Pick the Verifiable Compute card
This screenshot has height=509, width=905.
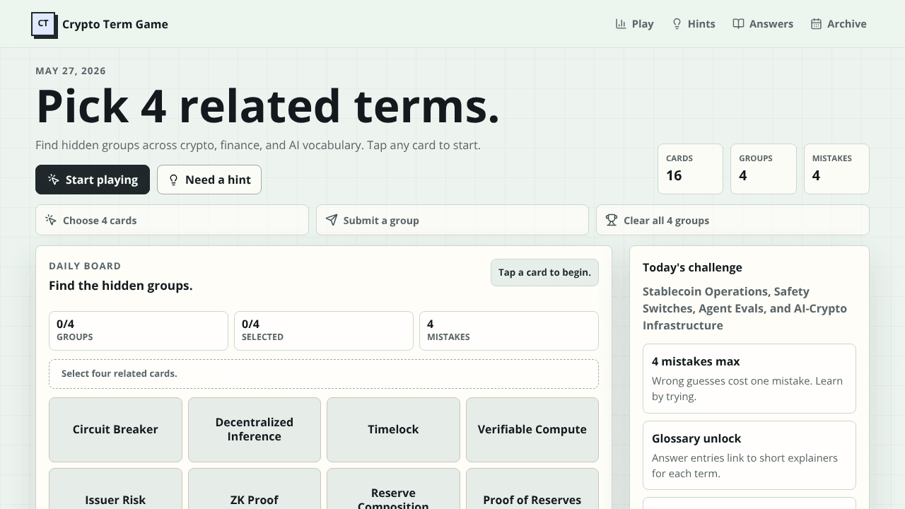(532, 430)
